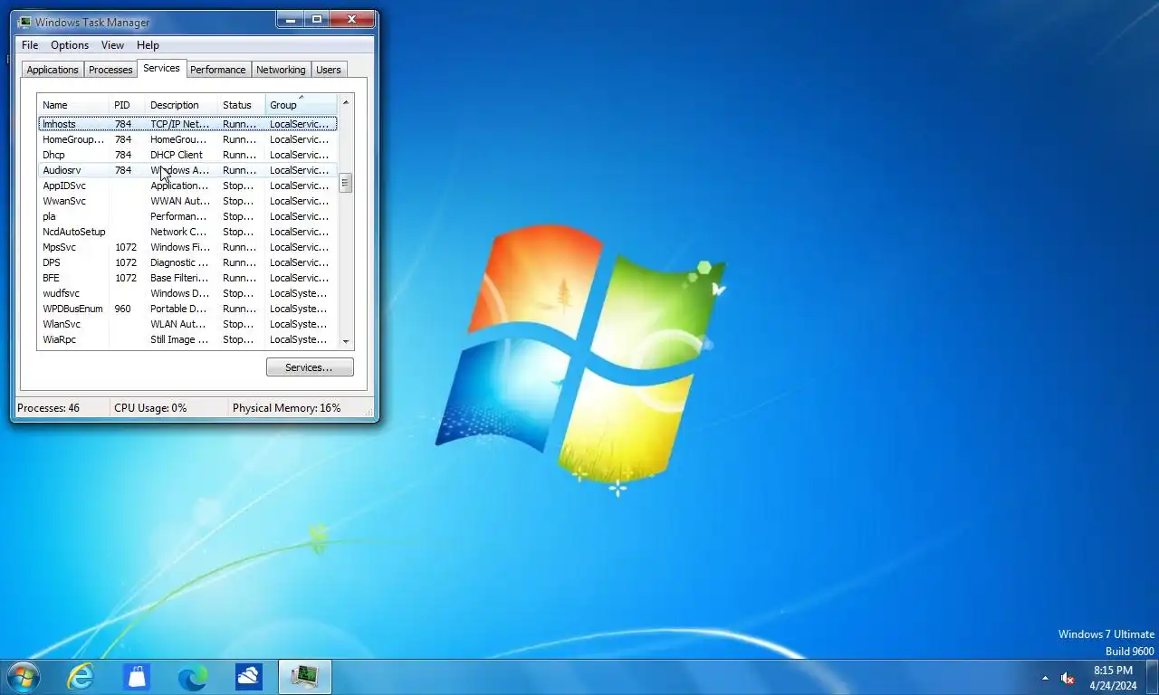
Task: Click the Services... button
Action: [310, 367]
